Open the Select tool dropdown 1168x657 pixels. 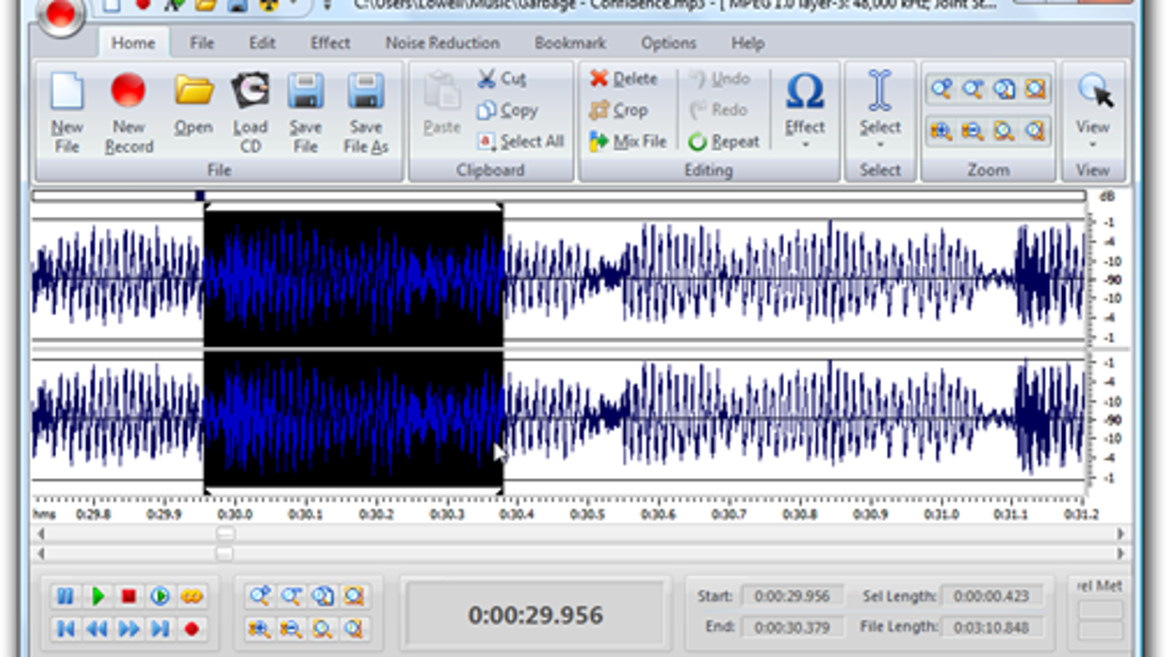880,109
